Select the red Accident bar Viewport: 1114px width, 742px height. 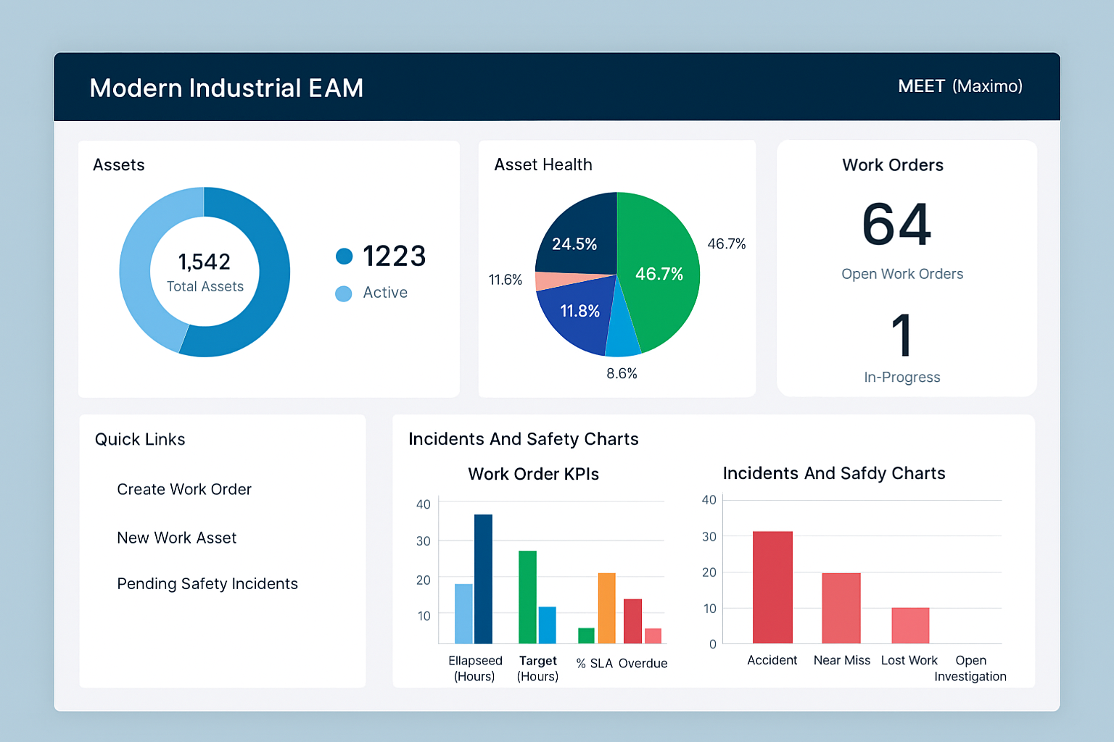click(772, 587)
